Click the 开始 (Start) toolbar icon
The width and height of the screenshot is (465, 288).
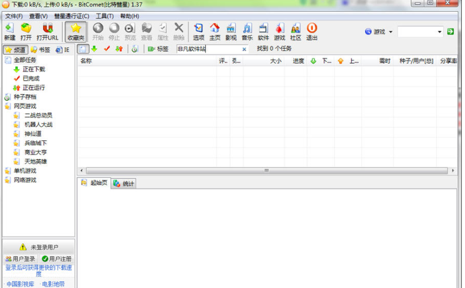(98, 32)
